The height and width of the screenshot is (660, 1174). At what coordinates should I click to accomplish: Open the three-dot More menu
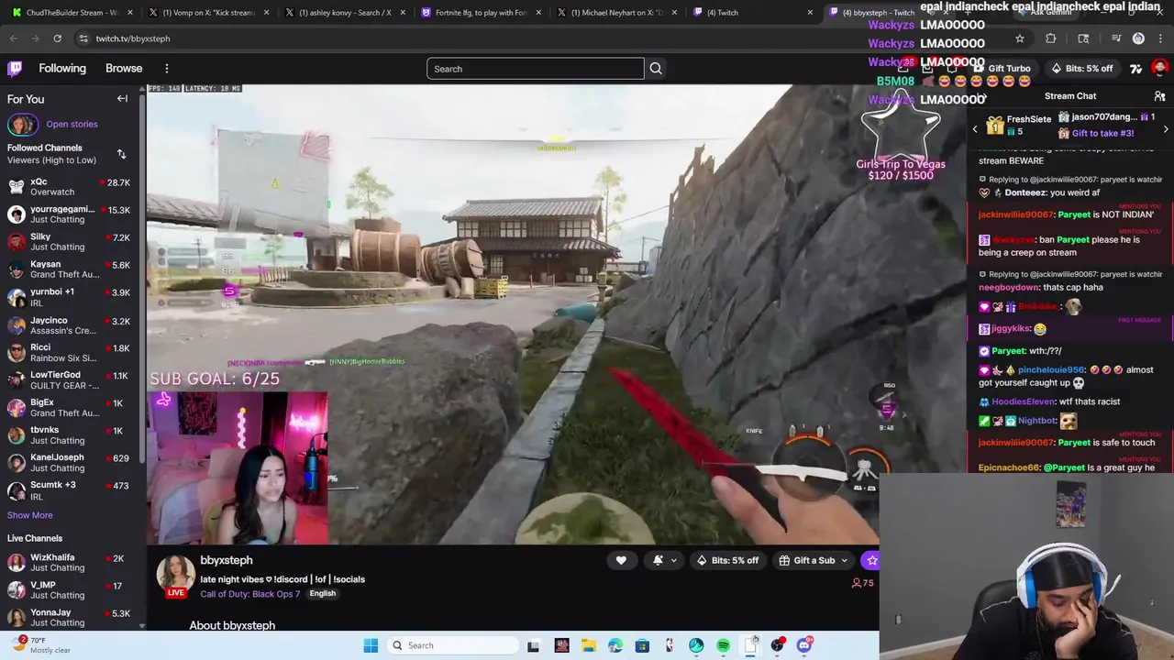tap(167, 69)
